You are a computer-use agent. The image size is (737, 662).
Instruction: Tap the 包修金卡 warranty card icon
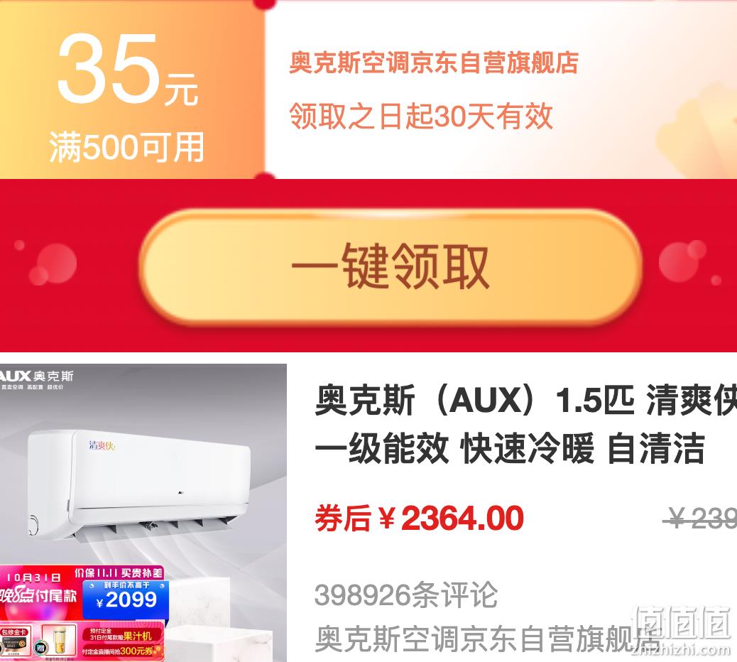point(16,640)
